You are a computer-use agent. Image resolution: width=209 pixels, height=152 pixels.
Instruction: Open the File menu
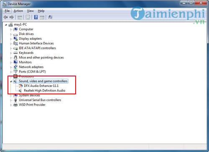7,11
